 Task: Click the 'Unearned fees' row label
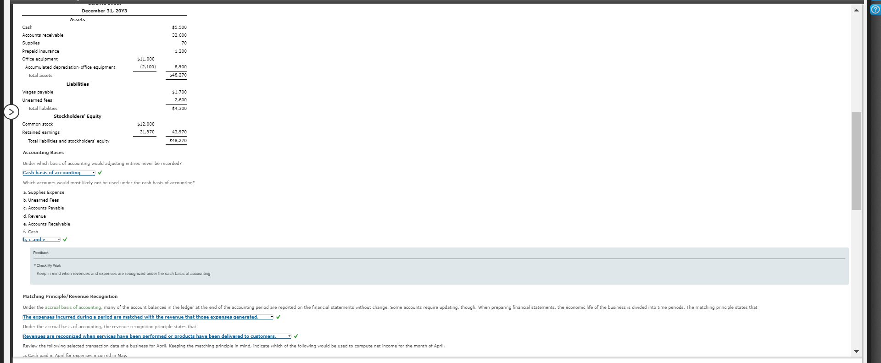tap(37, 100)
